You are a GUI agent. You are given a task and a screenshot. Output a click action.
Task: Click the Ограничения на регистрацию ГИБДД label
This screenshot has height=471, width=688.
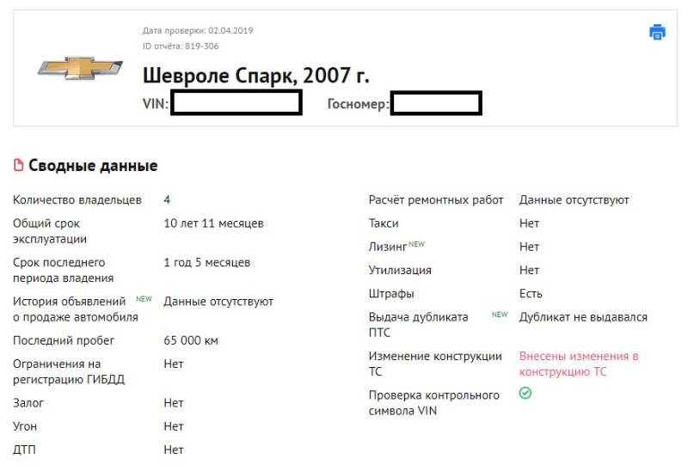(x=69, y=371)
